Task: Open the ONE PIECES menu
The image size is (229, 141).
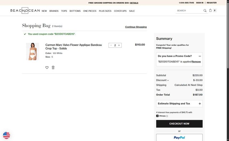Action: click(x=90, y=11)
